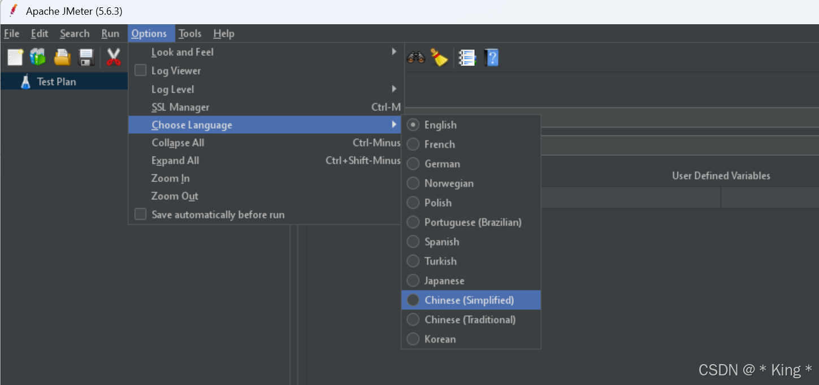Click the Help question mark icon
The width and height of the screenshot is (819, 385).
492,58
